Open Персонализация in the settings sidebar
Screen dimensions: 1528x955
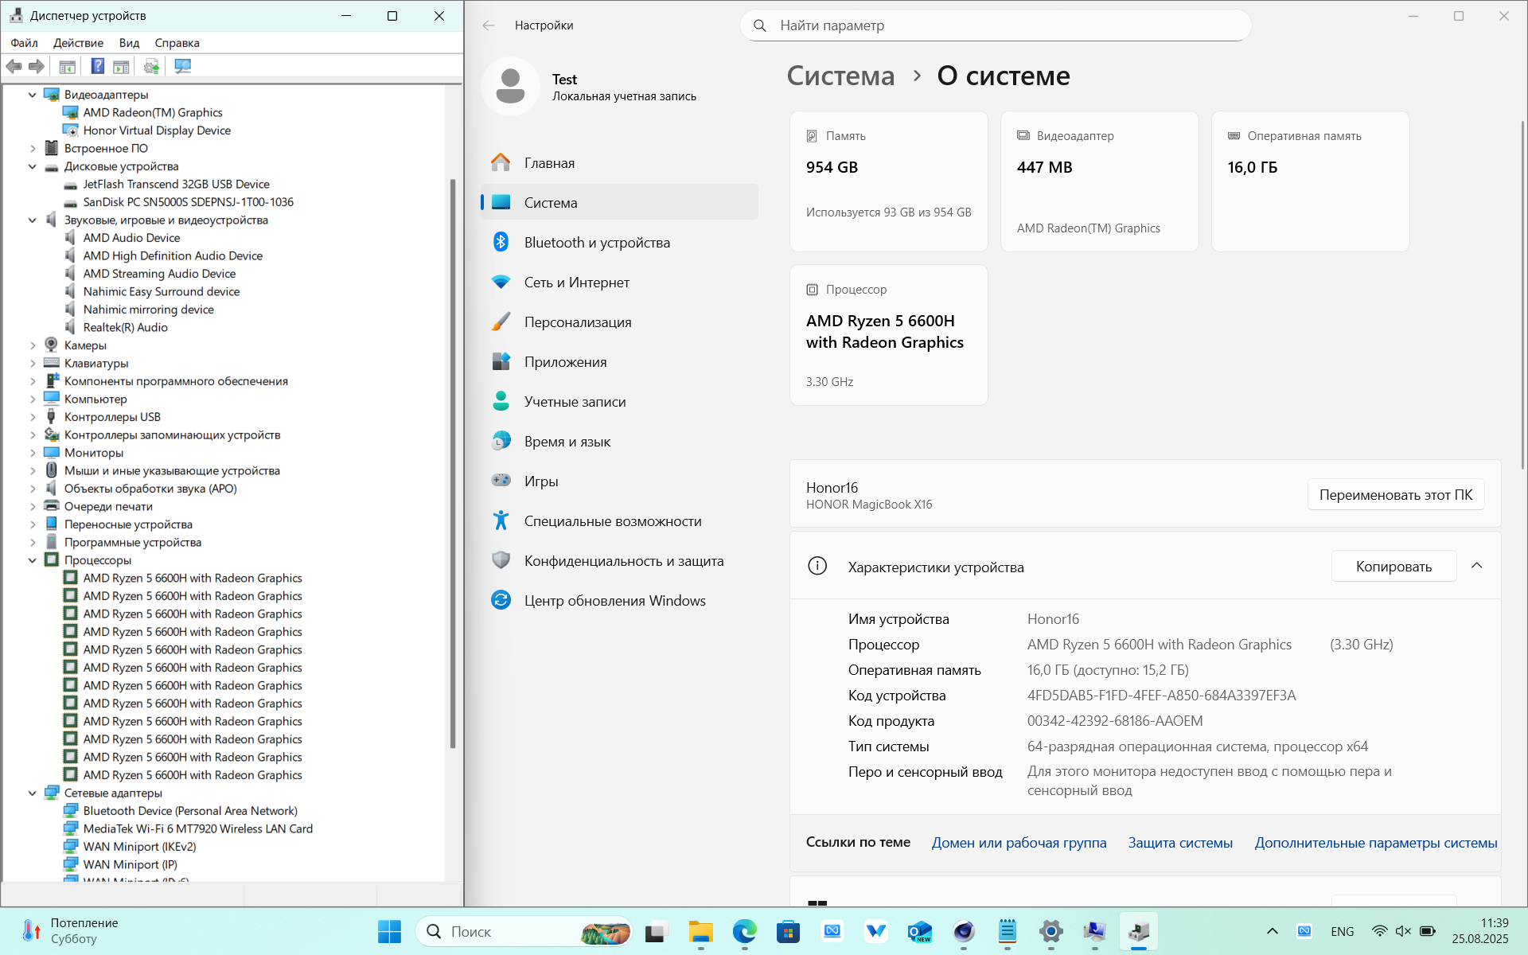point(577,322)
